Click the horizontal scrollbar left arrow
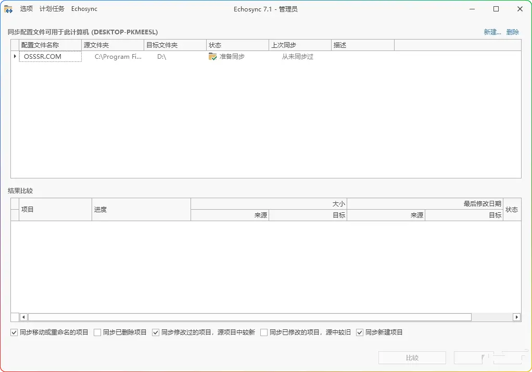 click(x=23, y=317)
